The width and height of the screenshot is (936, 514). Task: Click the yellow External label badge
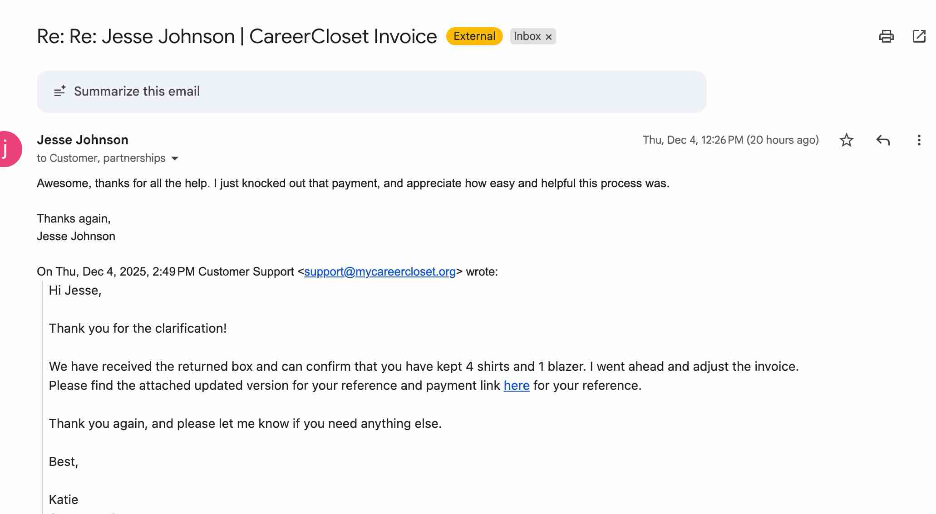tap(474, 36)
